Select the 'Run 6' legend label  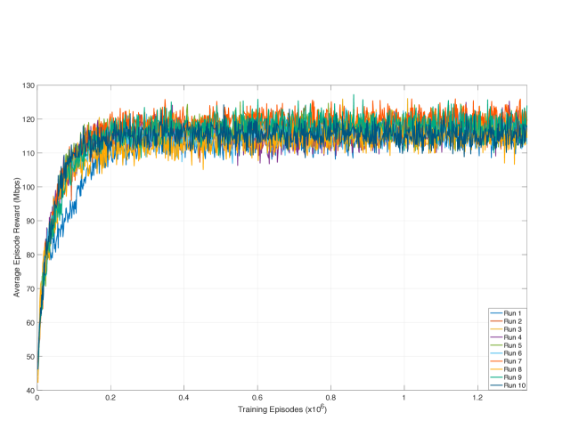[512, 353]
